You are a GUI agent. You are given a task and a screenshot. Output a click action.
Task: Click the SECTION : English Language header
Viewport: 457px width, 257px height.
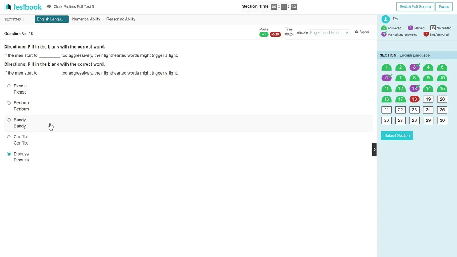(405, 55)
